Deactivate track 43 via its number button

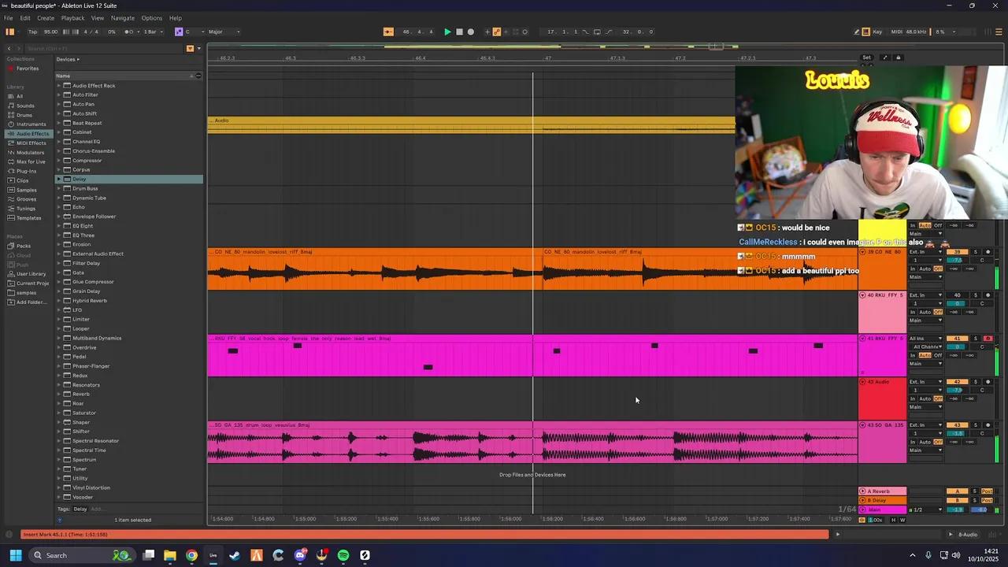point(957,425)
